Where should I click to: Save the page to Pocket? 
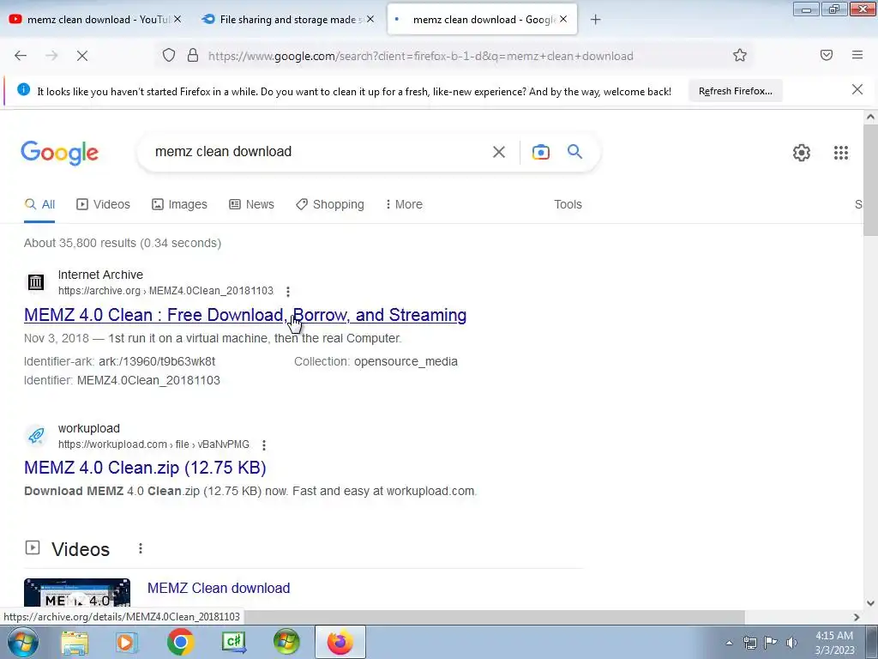tap(827, 55)
